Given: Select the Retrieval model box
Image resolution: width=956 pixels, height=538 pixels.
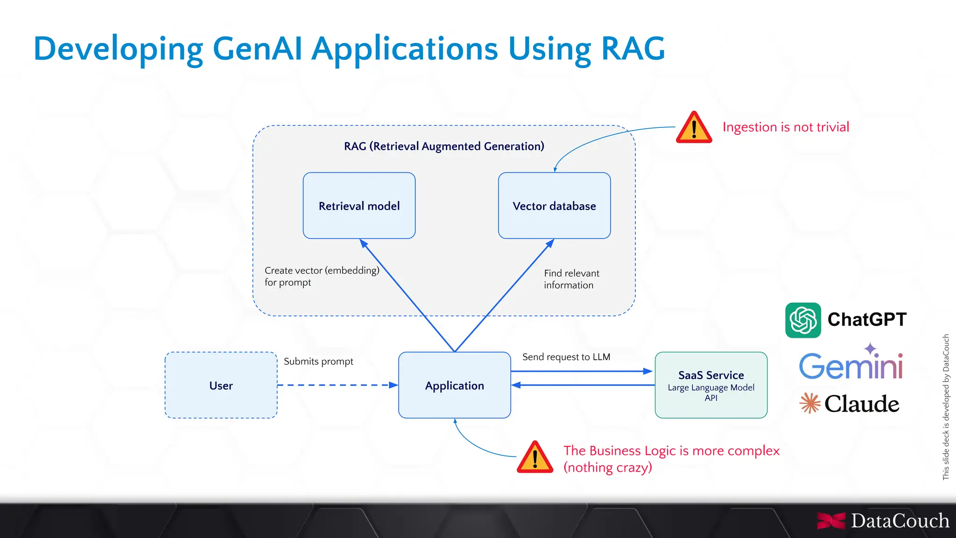Looking at the screenshot, I should tap(359, 206).
